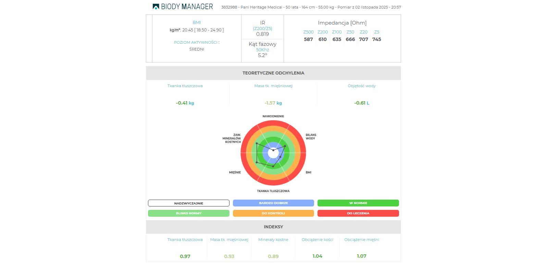Click the radar data point on the Zaw. Minerałów Kostnych axis
Image resolution: width=548 pixels, height=269 pixels.
(257, 144)
